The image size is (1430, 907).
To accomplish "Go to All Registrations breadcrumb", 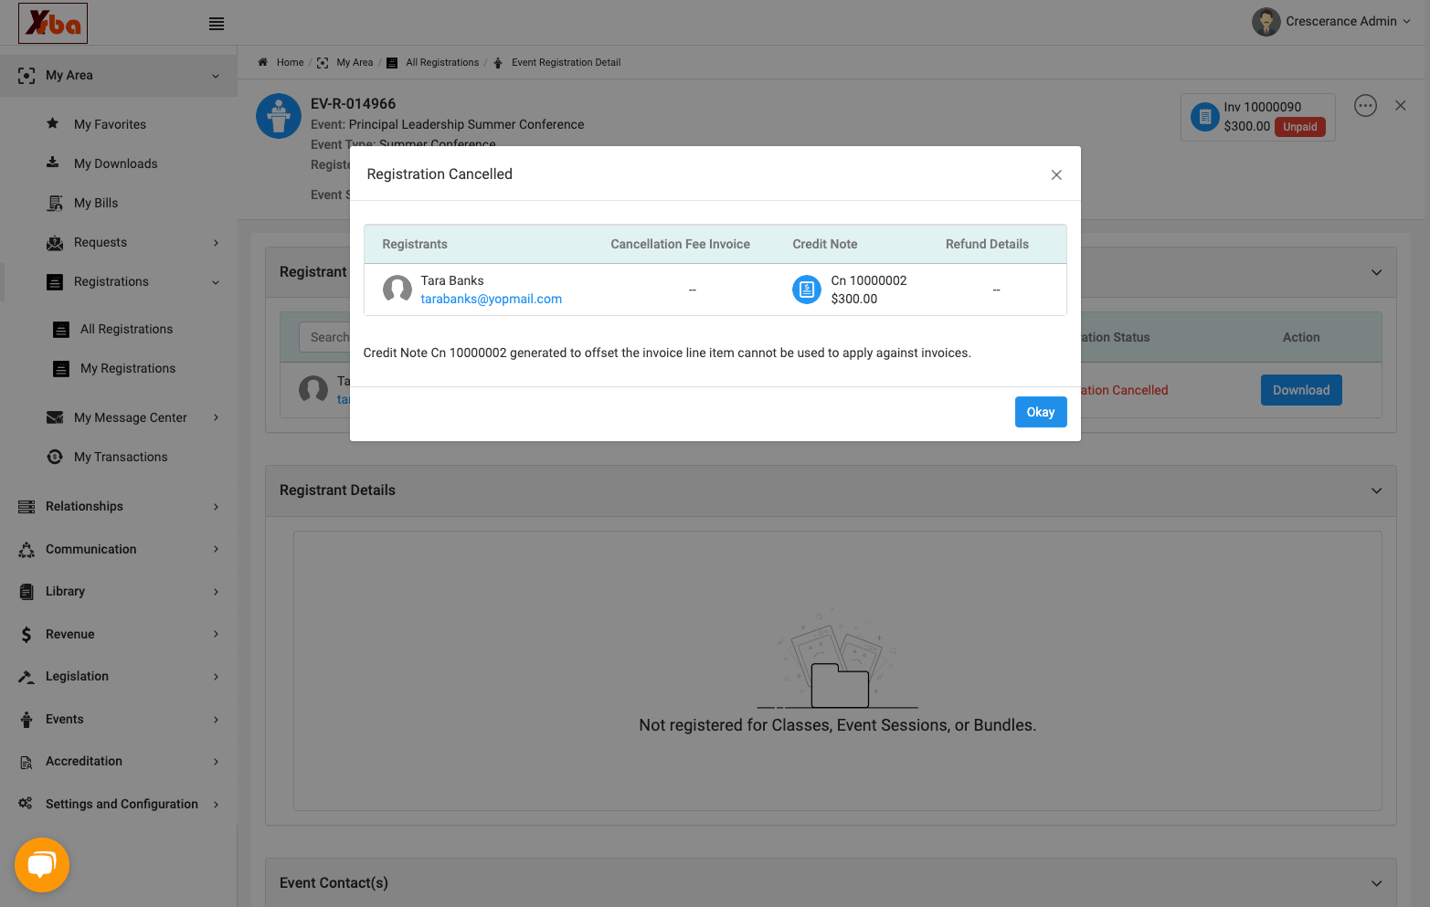I will tap(442, 62).
